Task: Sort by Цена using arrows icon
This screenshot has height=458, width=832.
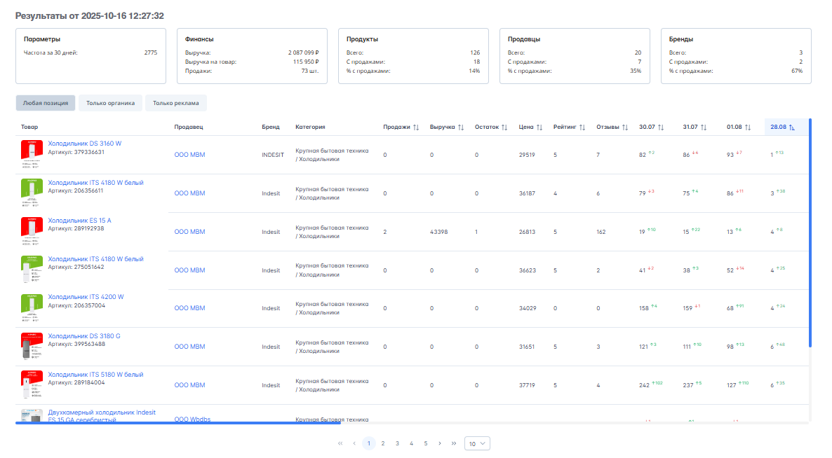Action: pos(539,127)
